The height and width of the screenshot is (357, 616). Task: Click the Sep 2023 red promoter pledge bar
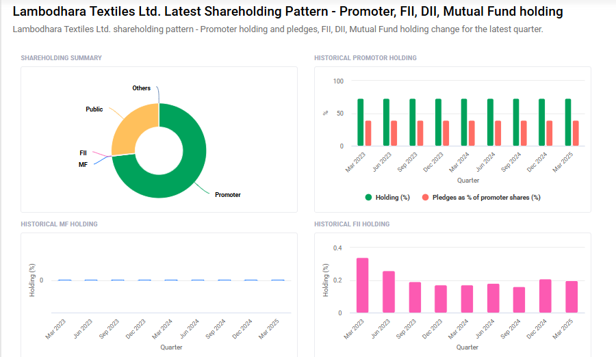tap(420, 133)
